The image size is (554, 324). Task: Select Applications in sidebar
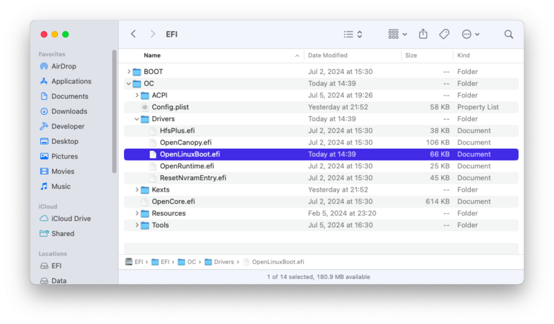(66, 81)
